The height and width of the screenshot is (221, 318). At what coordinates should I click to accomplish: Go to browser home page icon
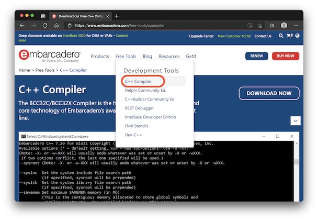(x=56, y=25)
